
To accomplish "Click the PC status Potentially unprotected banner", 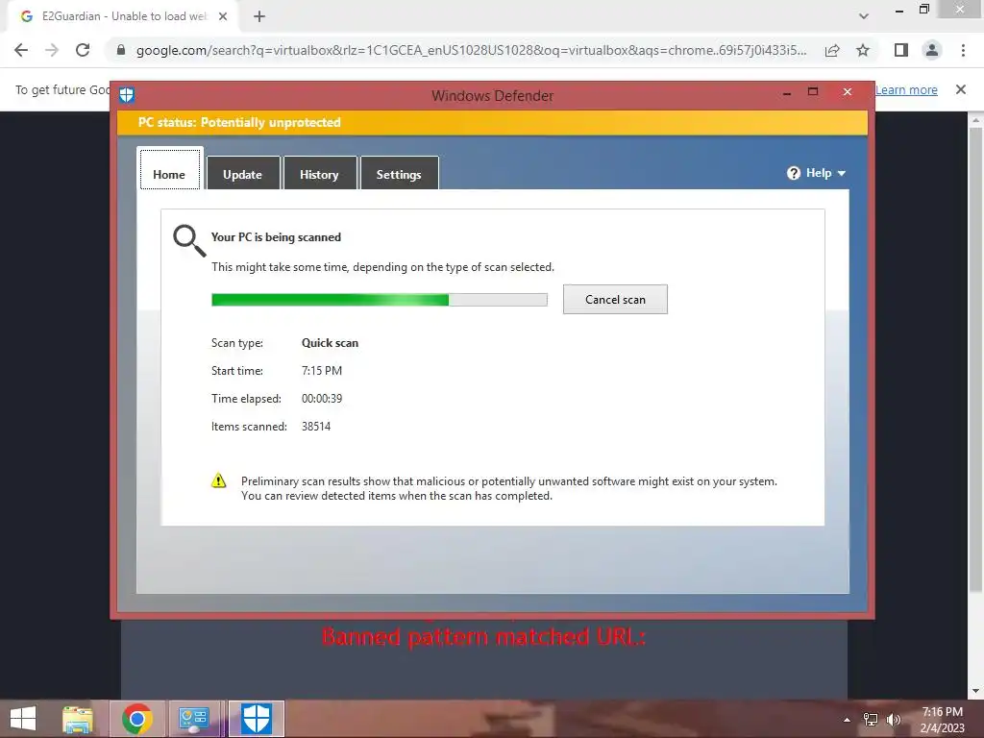I will 493,122.
